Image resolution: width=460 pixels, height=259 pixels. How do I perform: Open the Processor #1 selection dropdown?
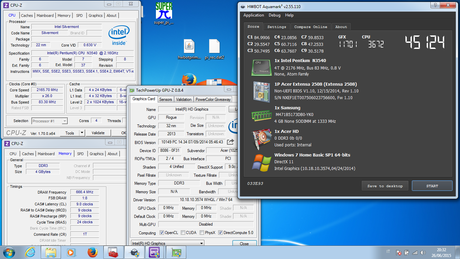(x=50, y=121)
